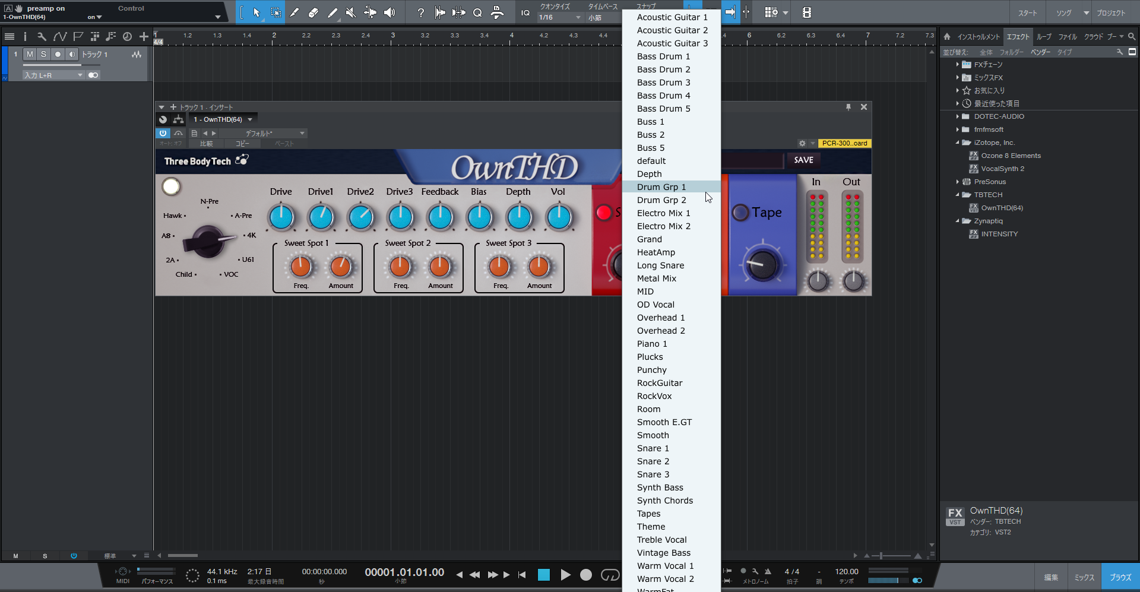This screenshot has height=592, width=1140.
Task: Expand the PreSonus vendor folder
Action: tap(958, 182)
